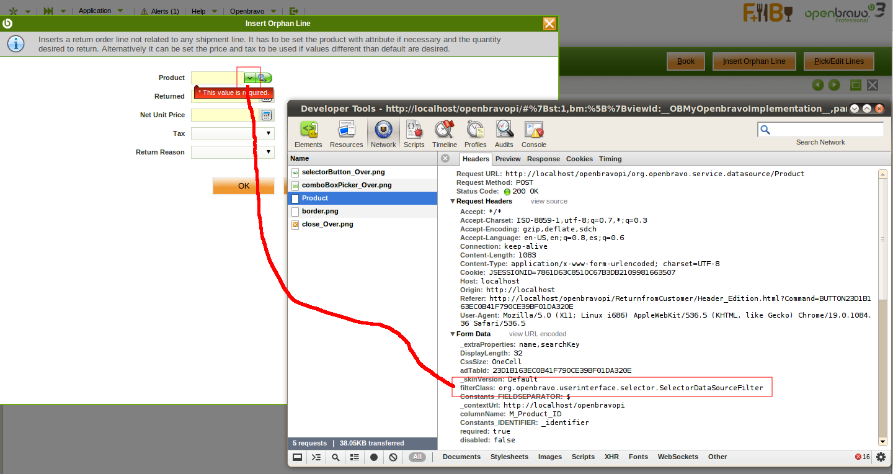Screen dimensions: 893x474
Task: Open DevTools Resources panel
Action: [346, 134]
